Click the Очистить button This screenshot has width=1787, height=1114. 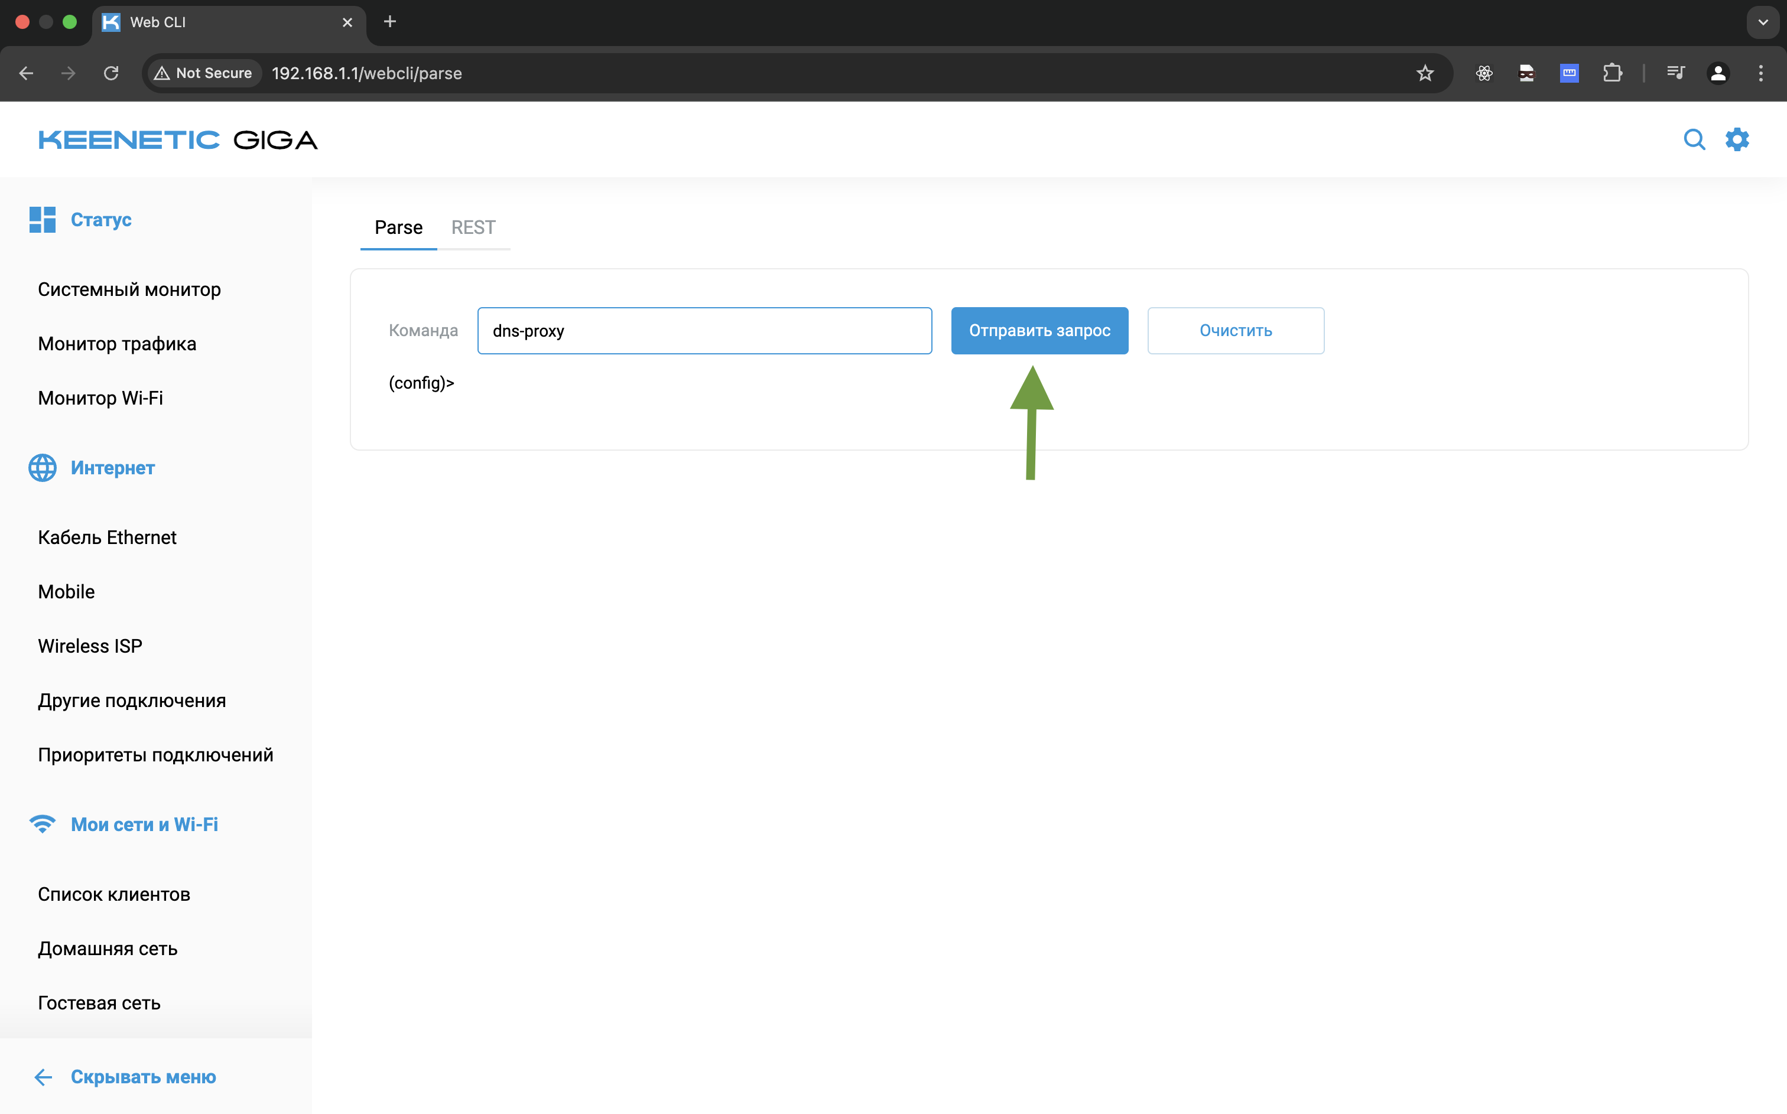coord(1235,331)
